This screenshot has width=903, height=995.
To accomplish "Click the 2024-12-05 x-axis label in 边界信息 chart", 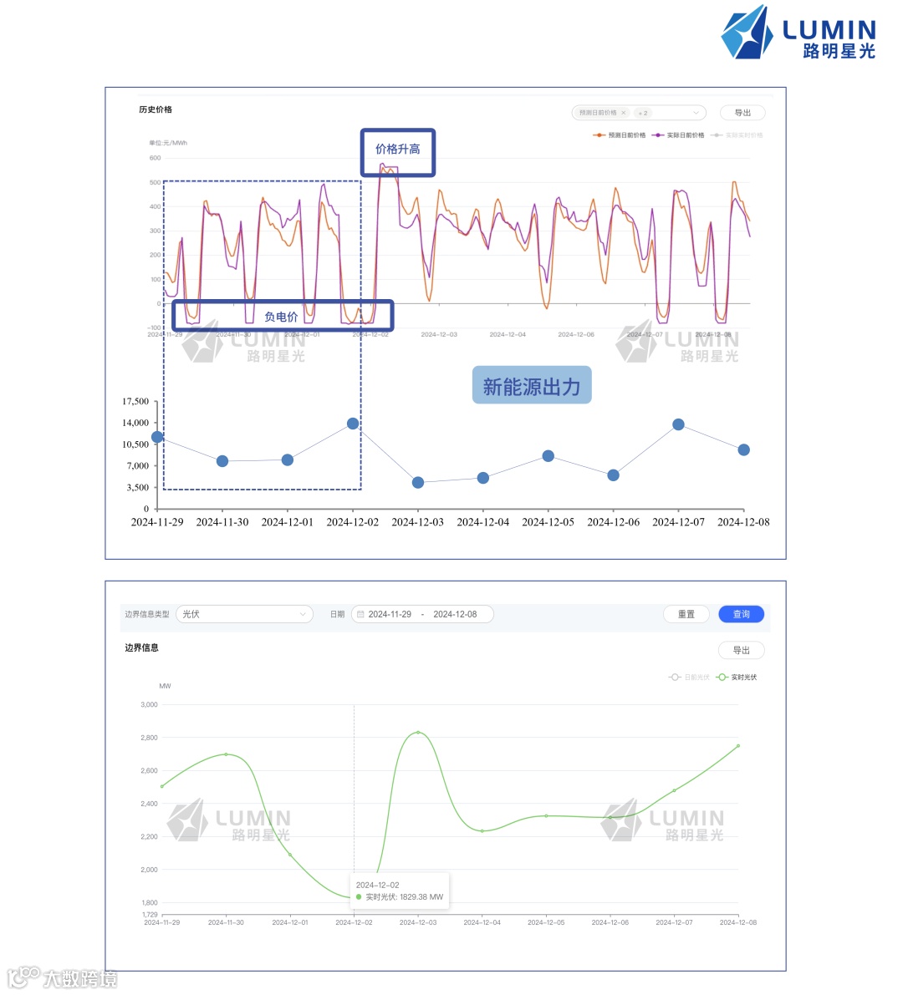I will (x=546, y=922).
